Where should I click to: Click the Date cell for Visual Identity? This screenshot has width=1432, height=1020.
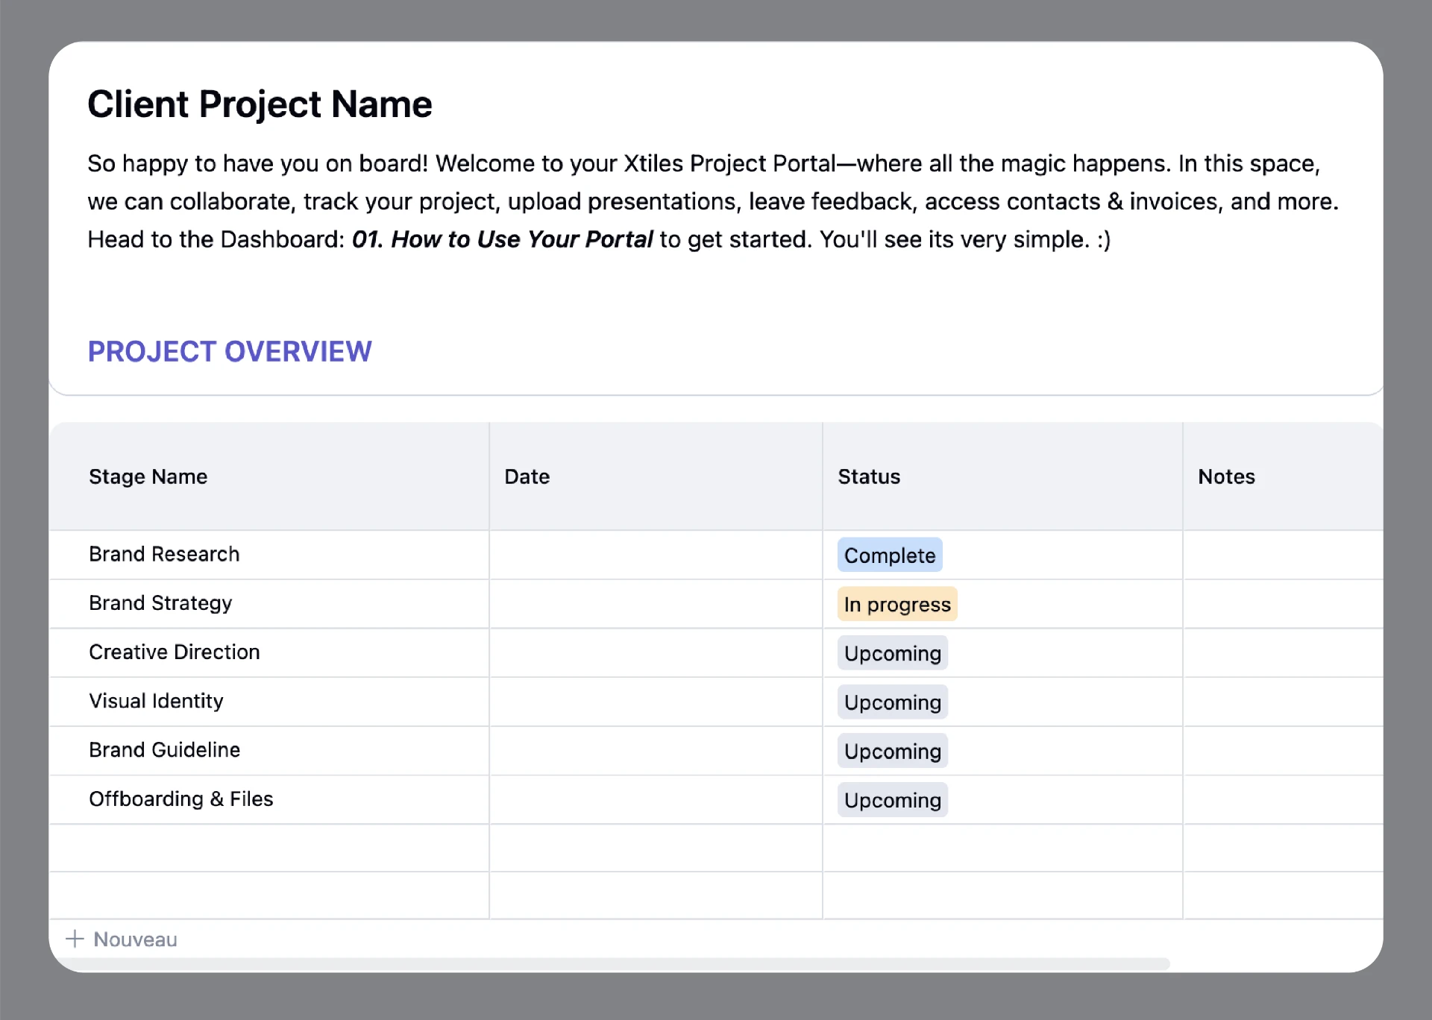click(656, 702)
